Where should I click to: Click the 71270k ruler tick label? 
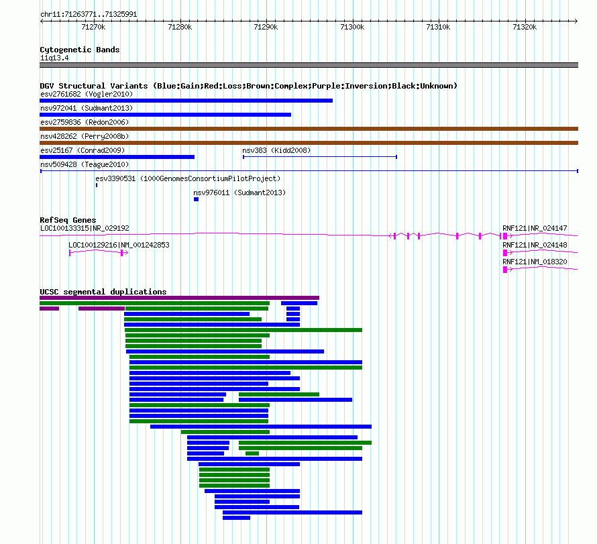tap(94, 27)
